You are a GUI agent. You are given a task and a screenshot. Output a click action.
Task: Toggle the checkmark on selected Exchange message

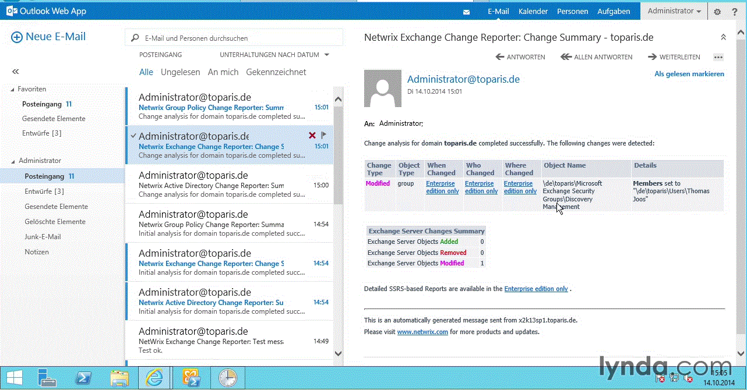[x=133, y=136]
